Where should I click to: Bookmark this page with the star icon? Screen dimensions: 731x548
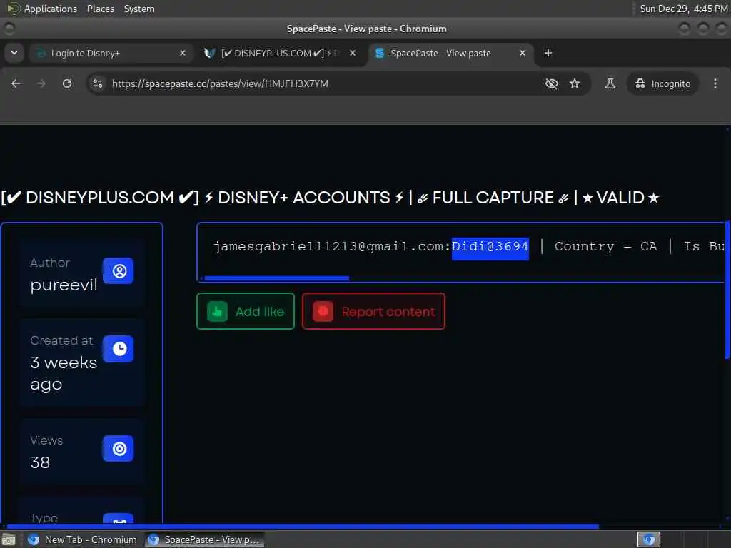coord(575,83)
